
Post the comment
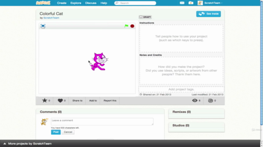56,132
